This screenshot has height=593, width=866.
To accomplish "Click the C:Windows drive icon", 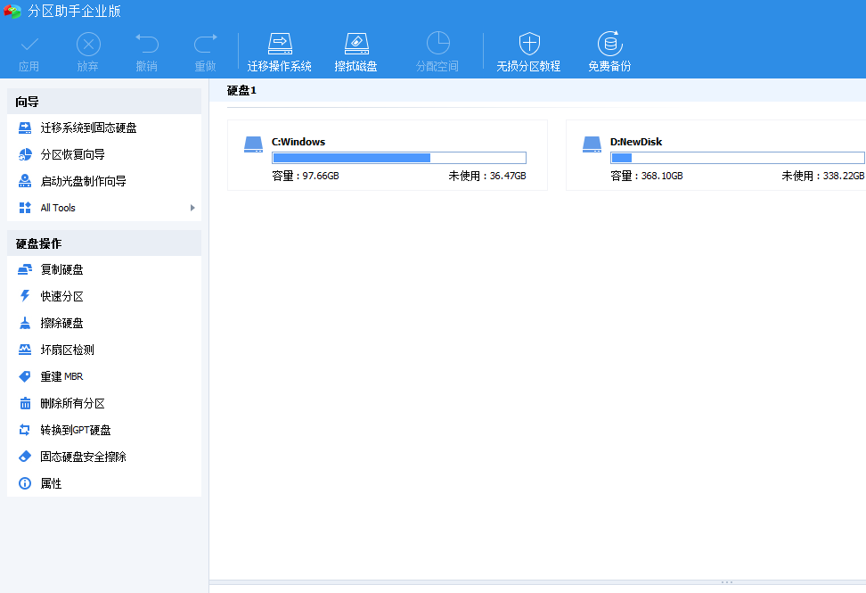I will (x=254, y=144).
